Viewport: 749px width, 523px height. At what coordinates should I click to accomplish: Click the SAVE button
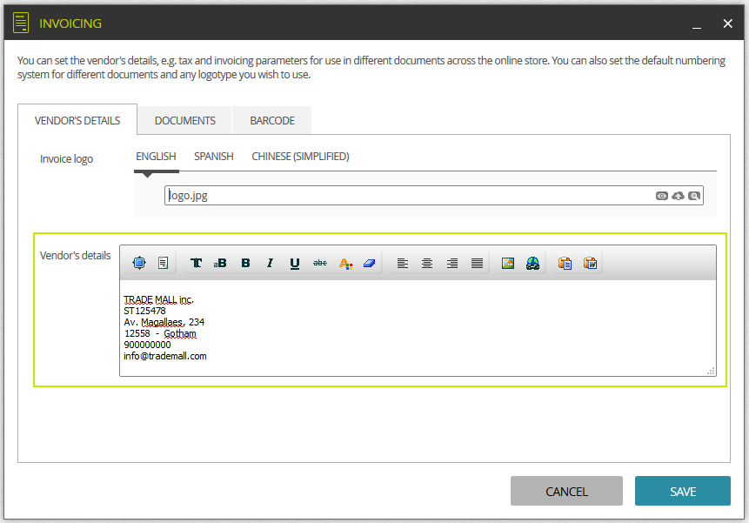(x=683, y=491)
